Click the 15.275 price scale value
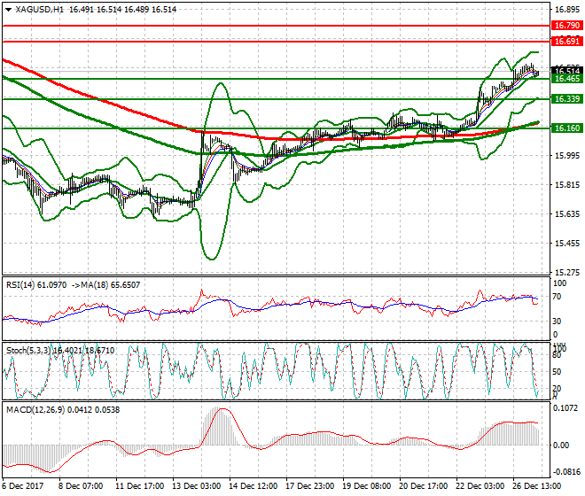 pos(567,273)
